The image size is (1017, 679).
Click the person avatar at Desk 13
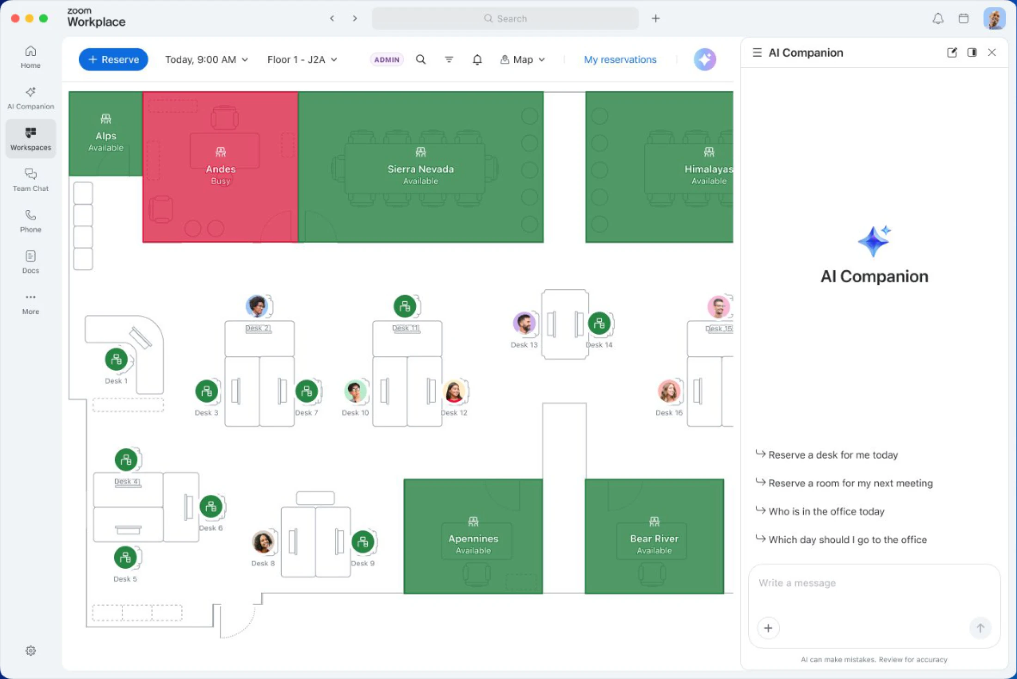click(524, 323)
